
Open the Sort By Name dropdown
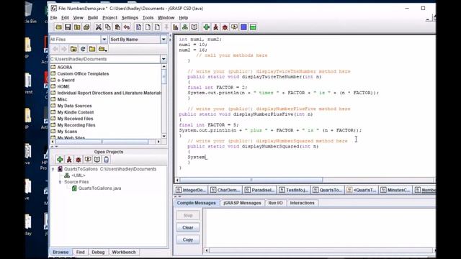[x=164, y=40]
